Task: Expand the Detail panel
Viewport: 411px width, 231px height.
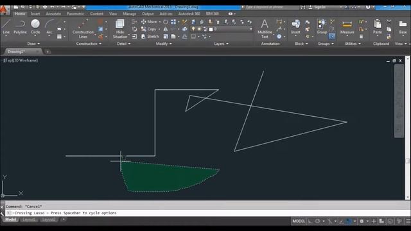Action: [x=123, y=44]
